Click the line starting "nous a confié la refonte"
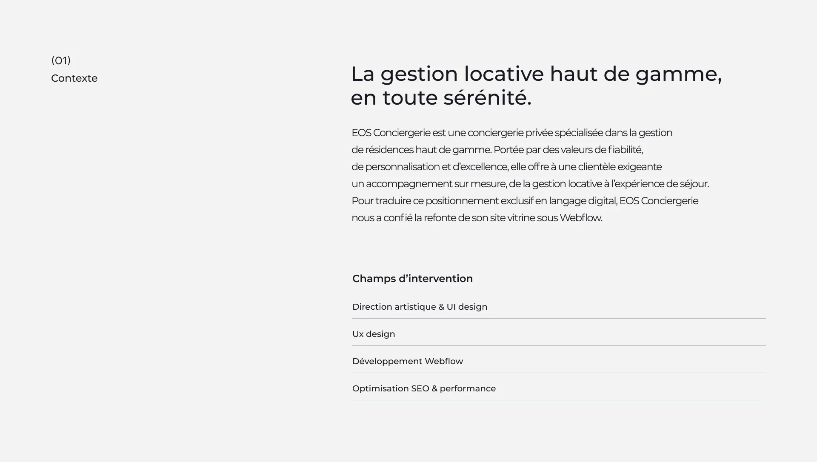Screen dimensions: 817x462 (477, 218)
